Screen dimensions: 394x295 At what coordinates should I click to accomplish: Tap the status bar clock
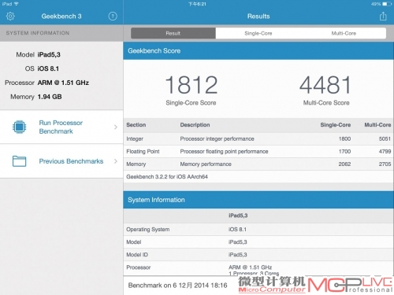point(197,4)
